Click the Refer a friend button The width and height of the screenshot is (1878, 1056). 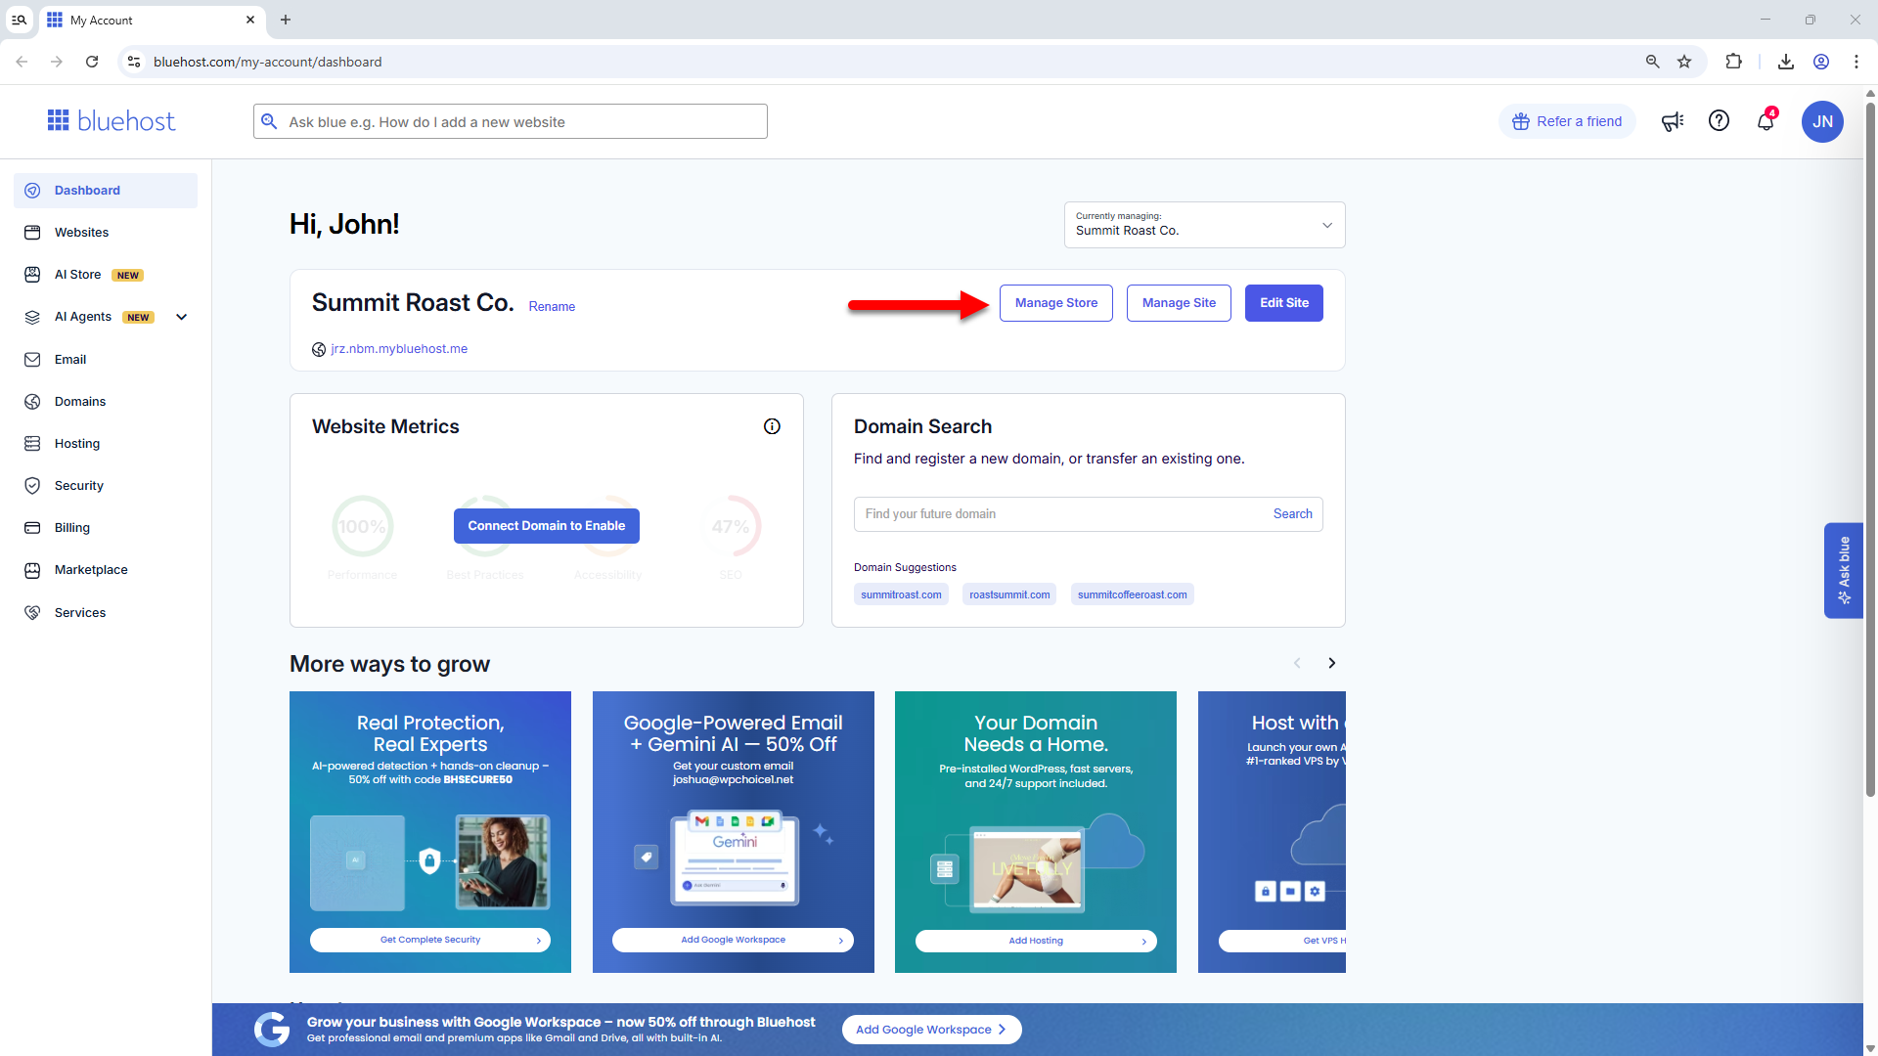[x=1567, y=121]
